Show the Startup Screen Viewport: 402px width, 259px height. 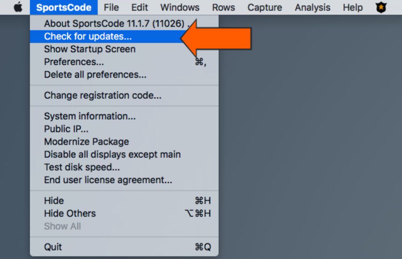pos(89,49)
